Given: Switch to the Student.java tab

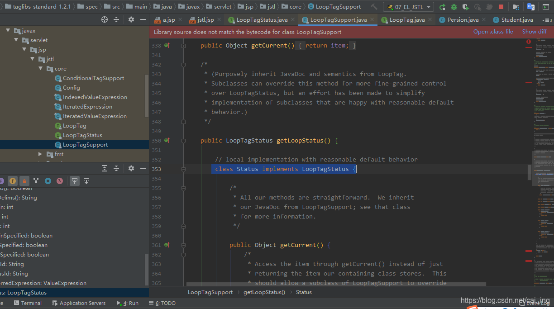Looking at the screenshot, I should (x=513, y=20).
